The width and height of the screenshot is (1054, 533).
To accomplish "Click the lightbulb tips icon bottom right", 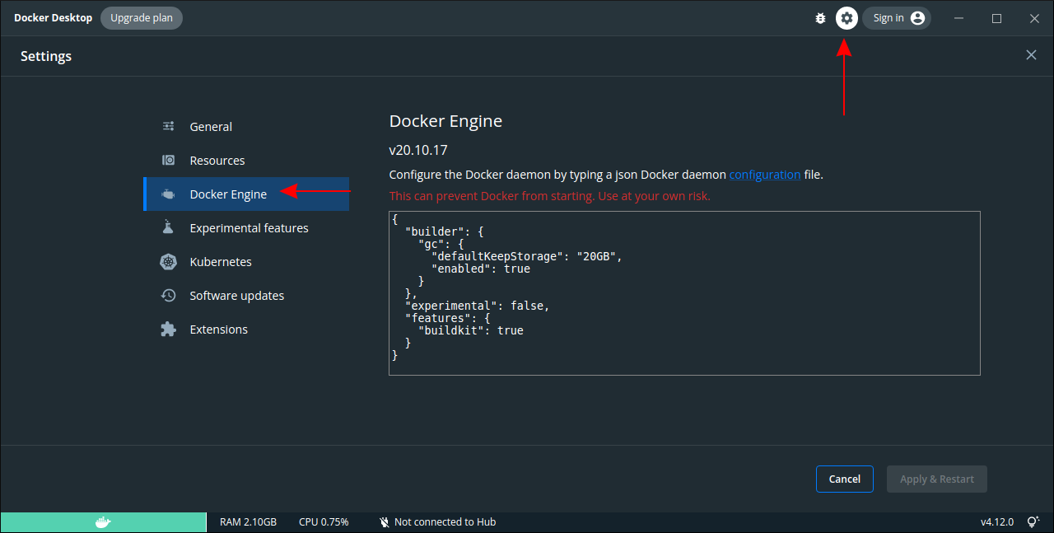I will point(1033,521).
